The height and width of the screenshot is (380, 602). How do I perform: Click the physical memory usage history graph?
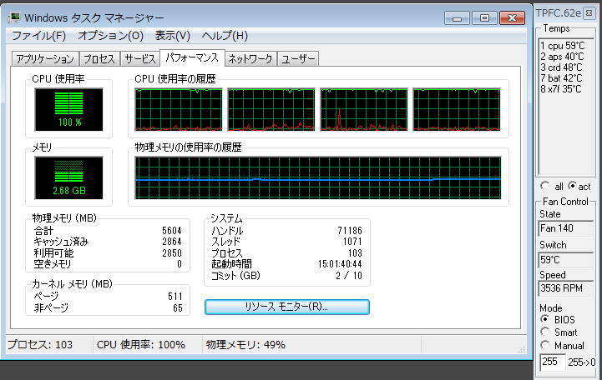point(318,178)
